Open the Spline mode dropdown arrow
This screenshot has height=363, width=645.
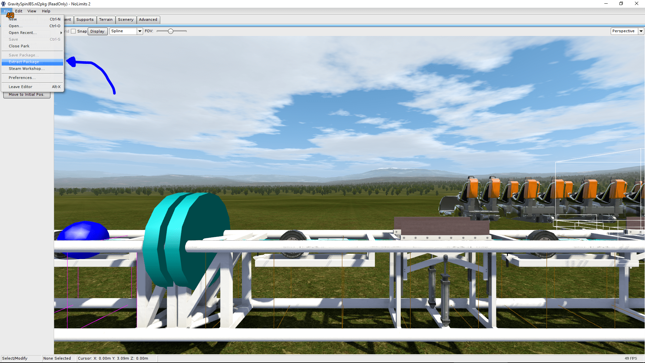click(140, 31)
